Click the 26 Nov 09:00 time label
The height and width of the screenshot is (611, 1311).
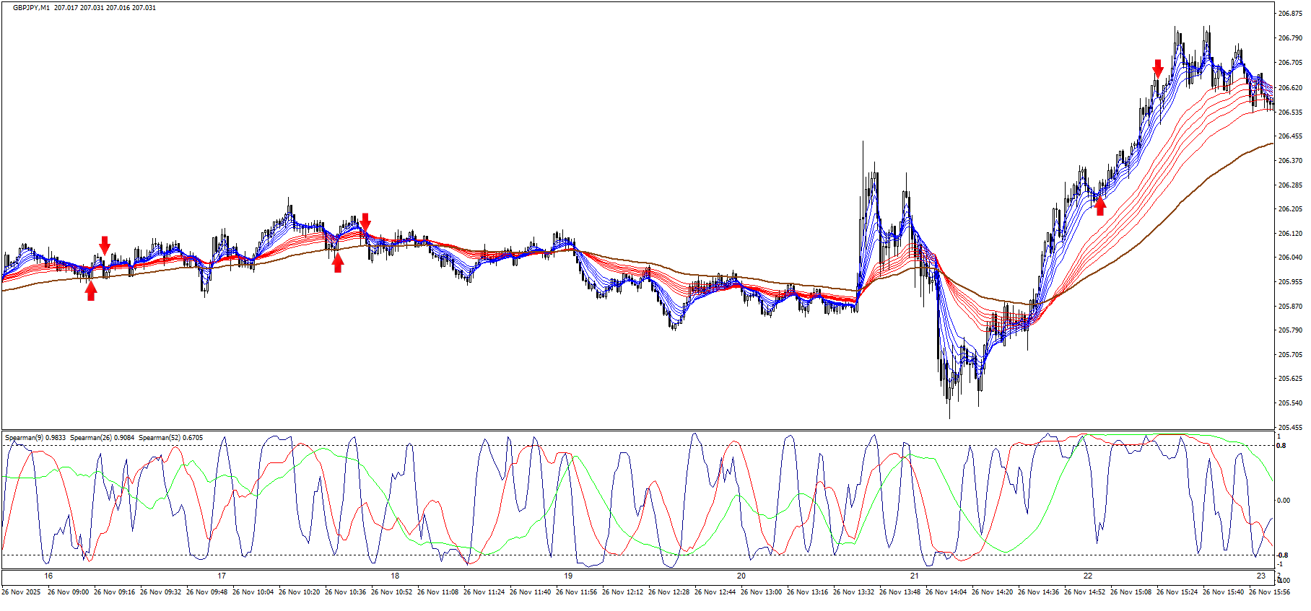click(x=68, y=592)
